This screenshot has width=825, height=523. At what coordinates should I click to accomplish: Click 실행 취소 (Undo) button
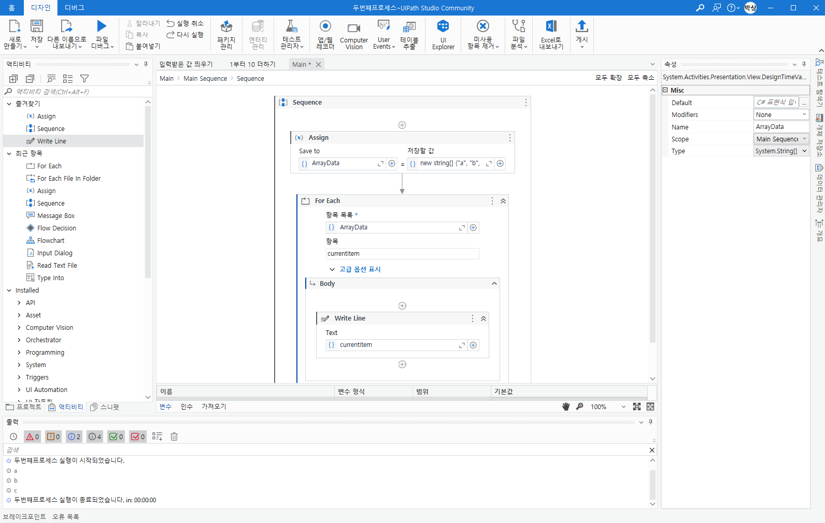tap(185, 23)
